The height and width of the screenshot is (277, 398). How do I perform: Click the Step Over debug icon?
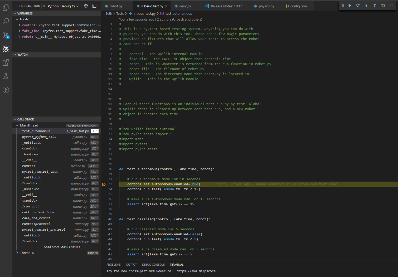click(x=358, y=6)
